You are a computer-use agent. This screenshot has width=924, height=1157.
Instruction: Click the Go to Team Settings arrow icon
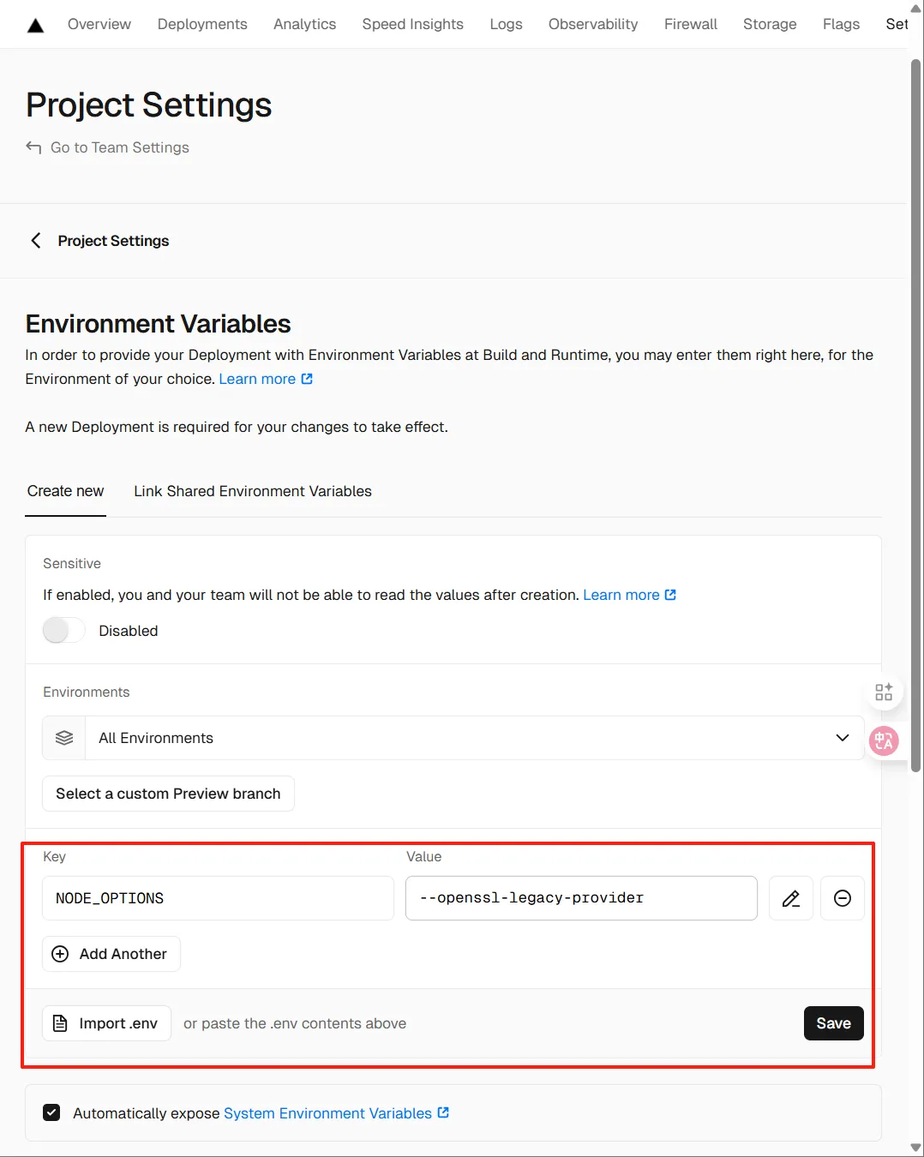click(x=33, y=147)
